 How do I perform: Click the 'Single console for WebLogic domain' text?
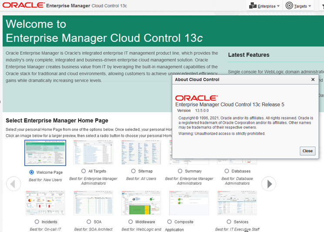pyautogui.click(x=276, y=72)
